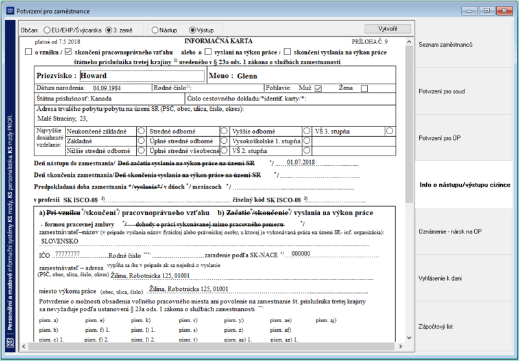Screen dimensions: 519x361
Task: Open the Zápočtový list tab
Action: [x=463, y=326]
